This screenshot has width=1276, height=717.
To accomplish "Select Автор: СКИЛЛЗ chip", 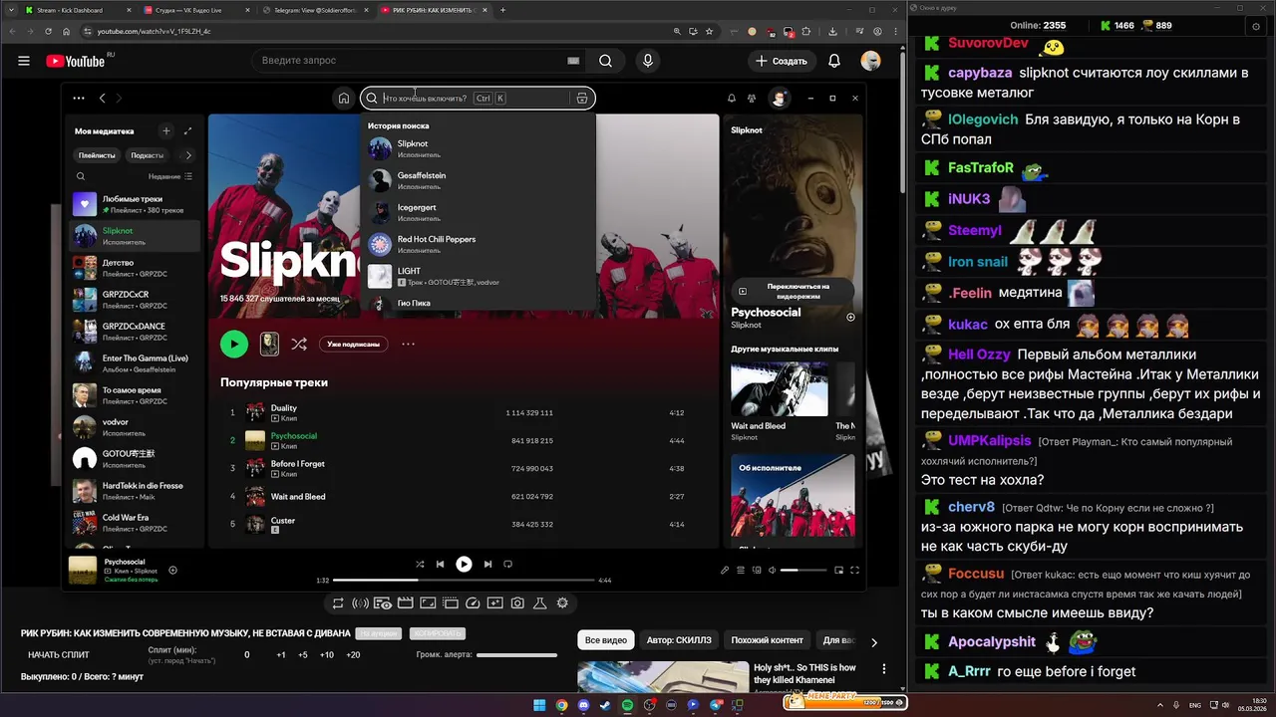I will coord(679,640).
